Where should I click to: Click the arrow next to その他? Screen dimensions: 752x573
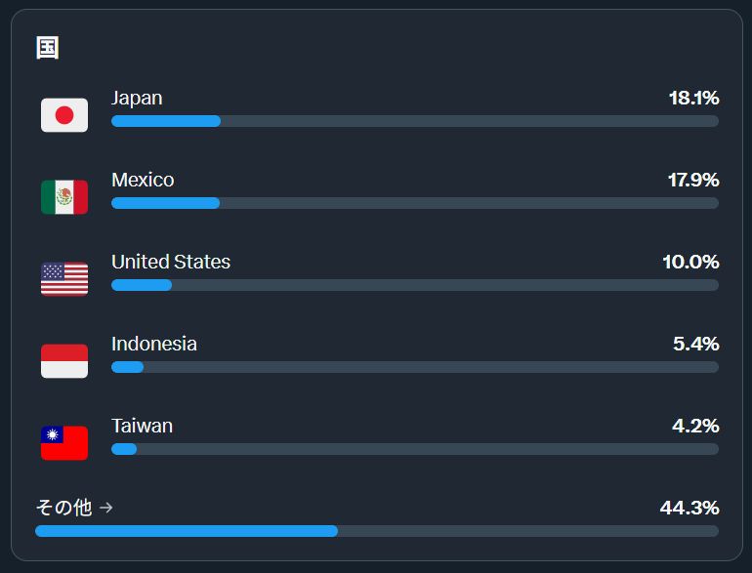pos(106,508)
